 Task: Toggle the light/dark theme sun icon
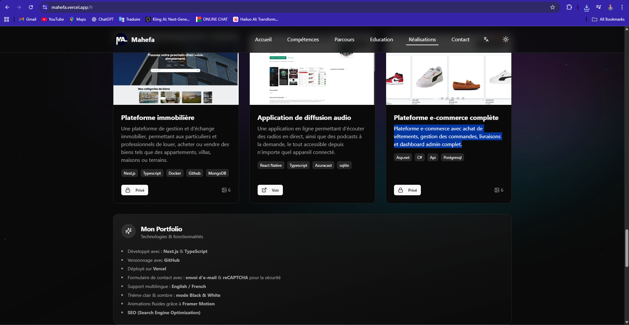coord(505,39)
